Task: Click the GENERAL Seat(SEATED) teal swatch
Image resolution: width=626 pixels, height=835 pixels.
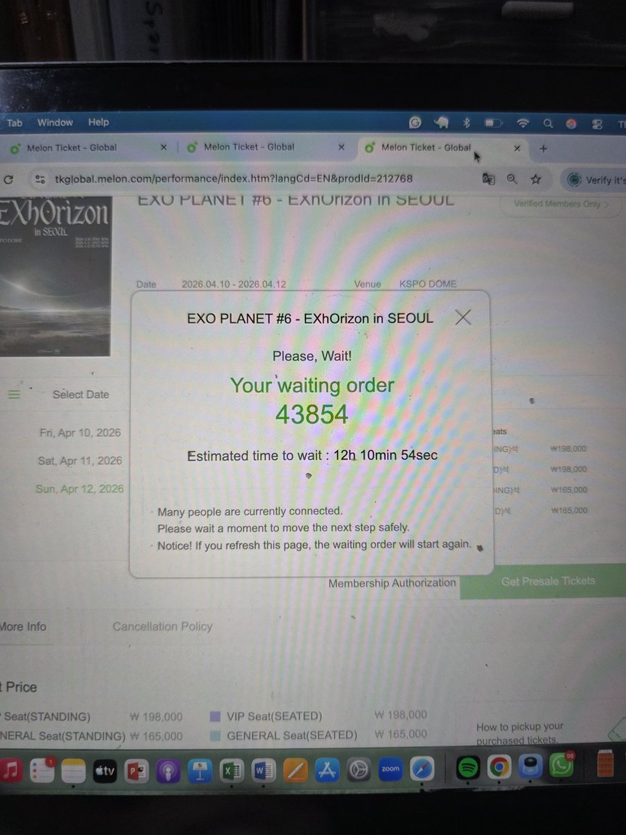Action: 215,735
